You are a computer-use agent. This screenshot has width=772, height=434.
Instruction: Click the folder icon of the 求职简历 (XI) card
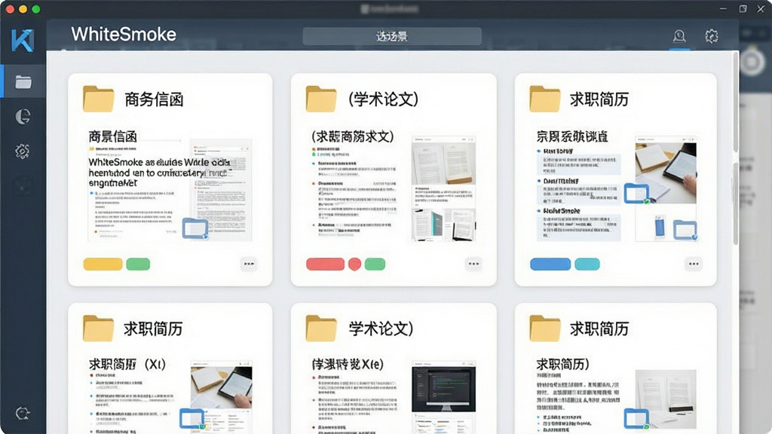99,328
